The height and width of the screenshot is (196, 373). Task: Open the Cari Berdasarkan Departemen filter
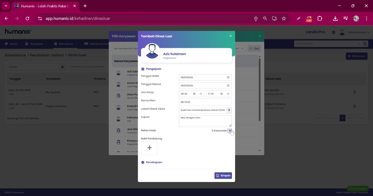pos(89,67)
